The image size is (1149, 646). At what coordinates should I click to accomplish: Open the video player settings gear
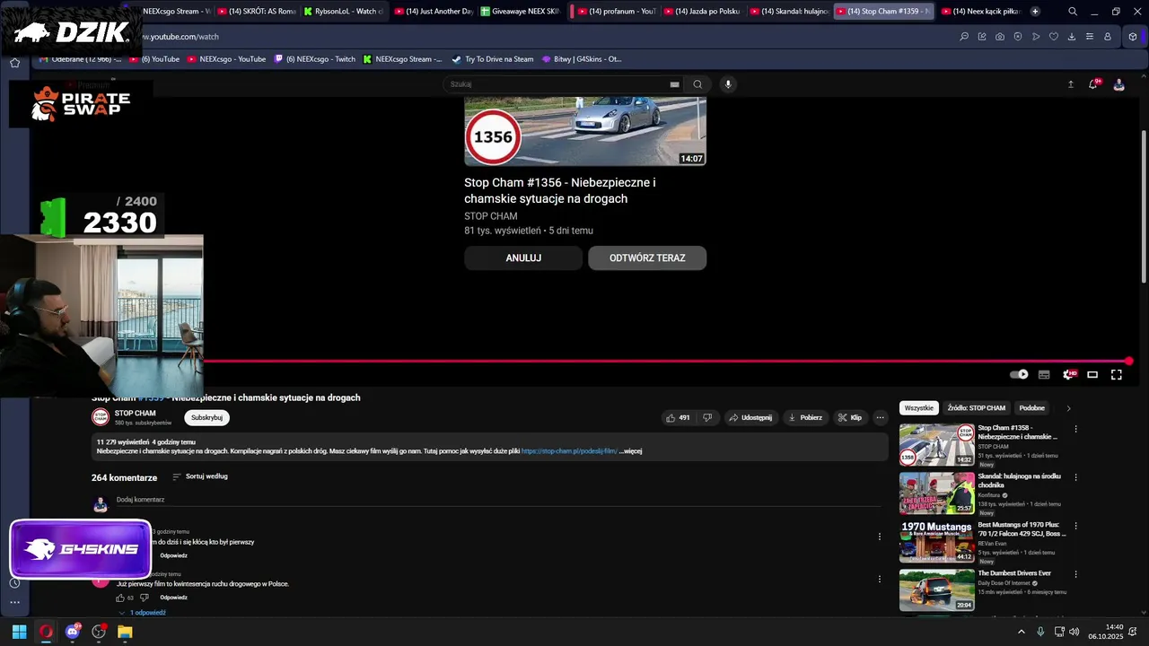click(1068, 374)
